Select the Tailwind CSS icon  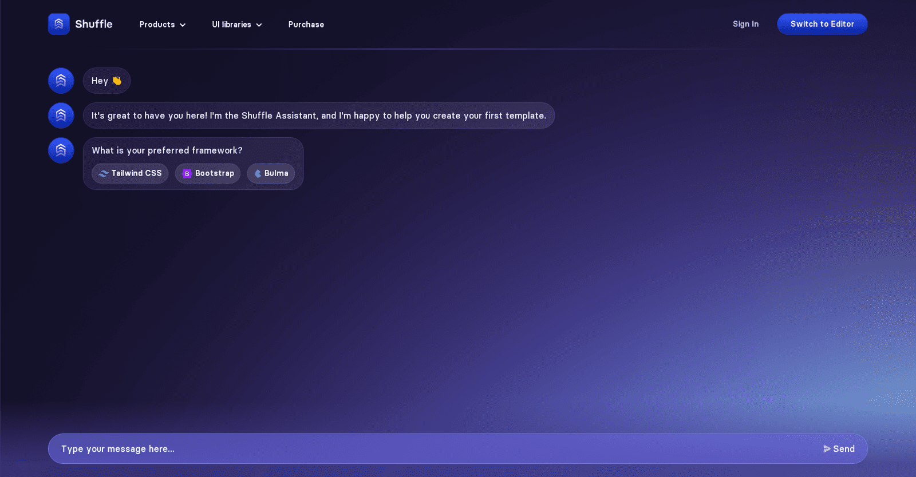(x=103, y=173)
